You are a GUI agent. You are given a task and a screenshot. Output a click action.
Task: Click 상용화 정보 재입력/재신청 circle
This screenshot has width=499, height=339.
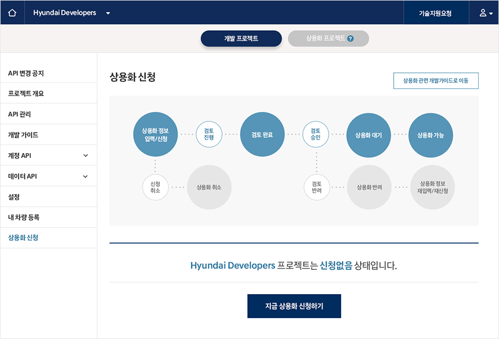pos(433,187)
